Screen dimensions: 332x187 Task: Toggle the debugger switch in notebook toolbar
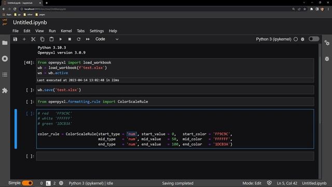tap(314, 39)
